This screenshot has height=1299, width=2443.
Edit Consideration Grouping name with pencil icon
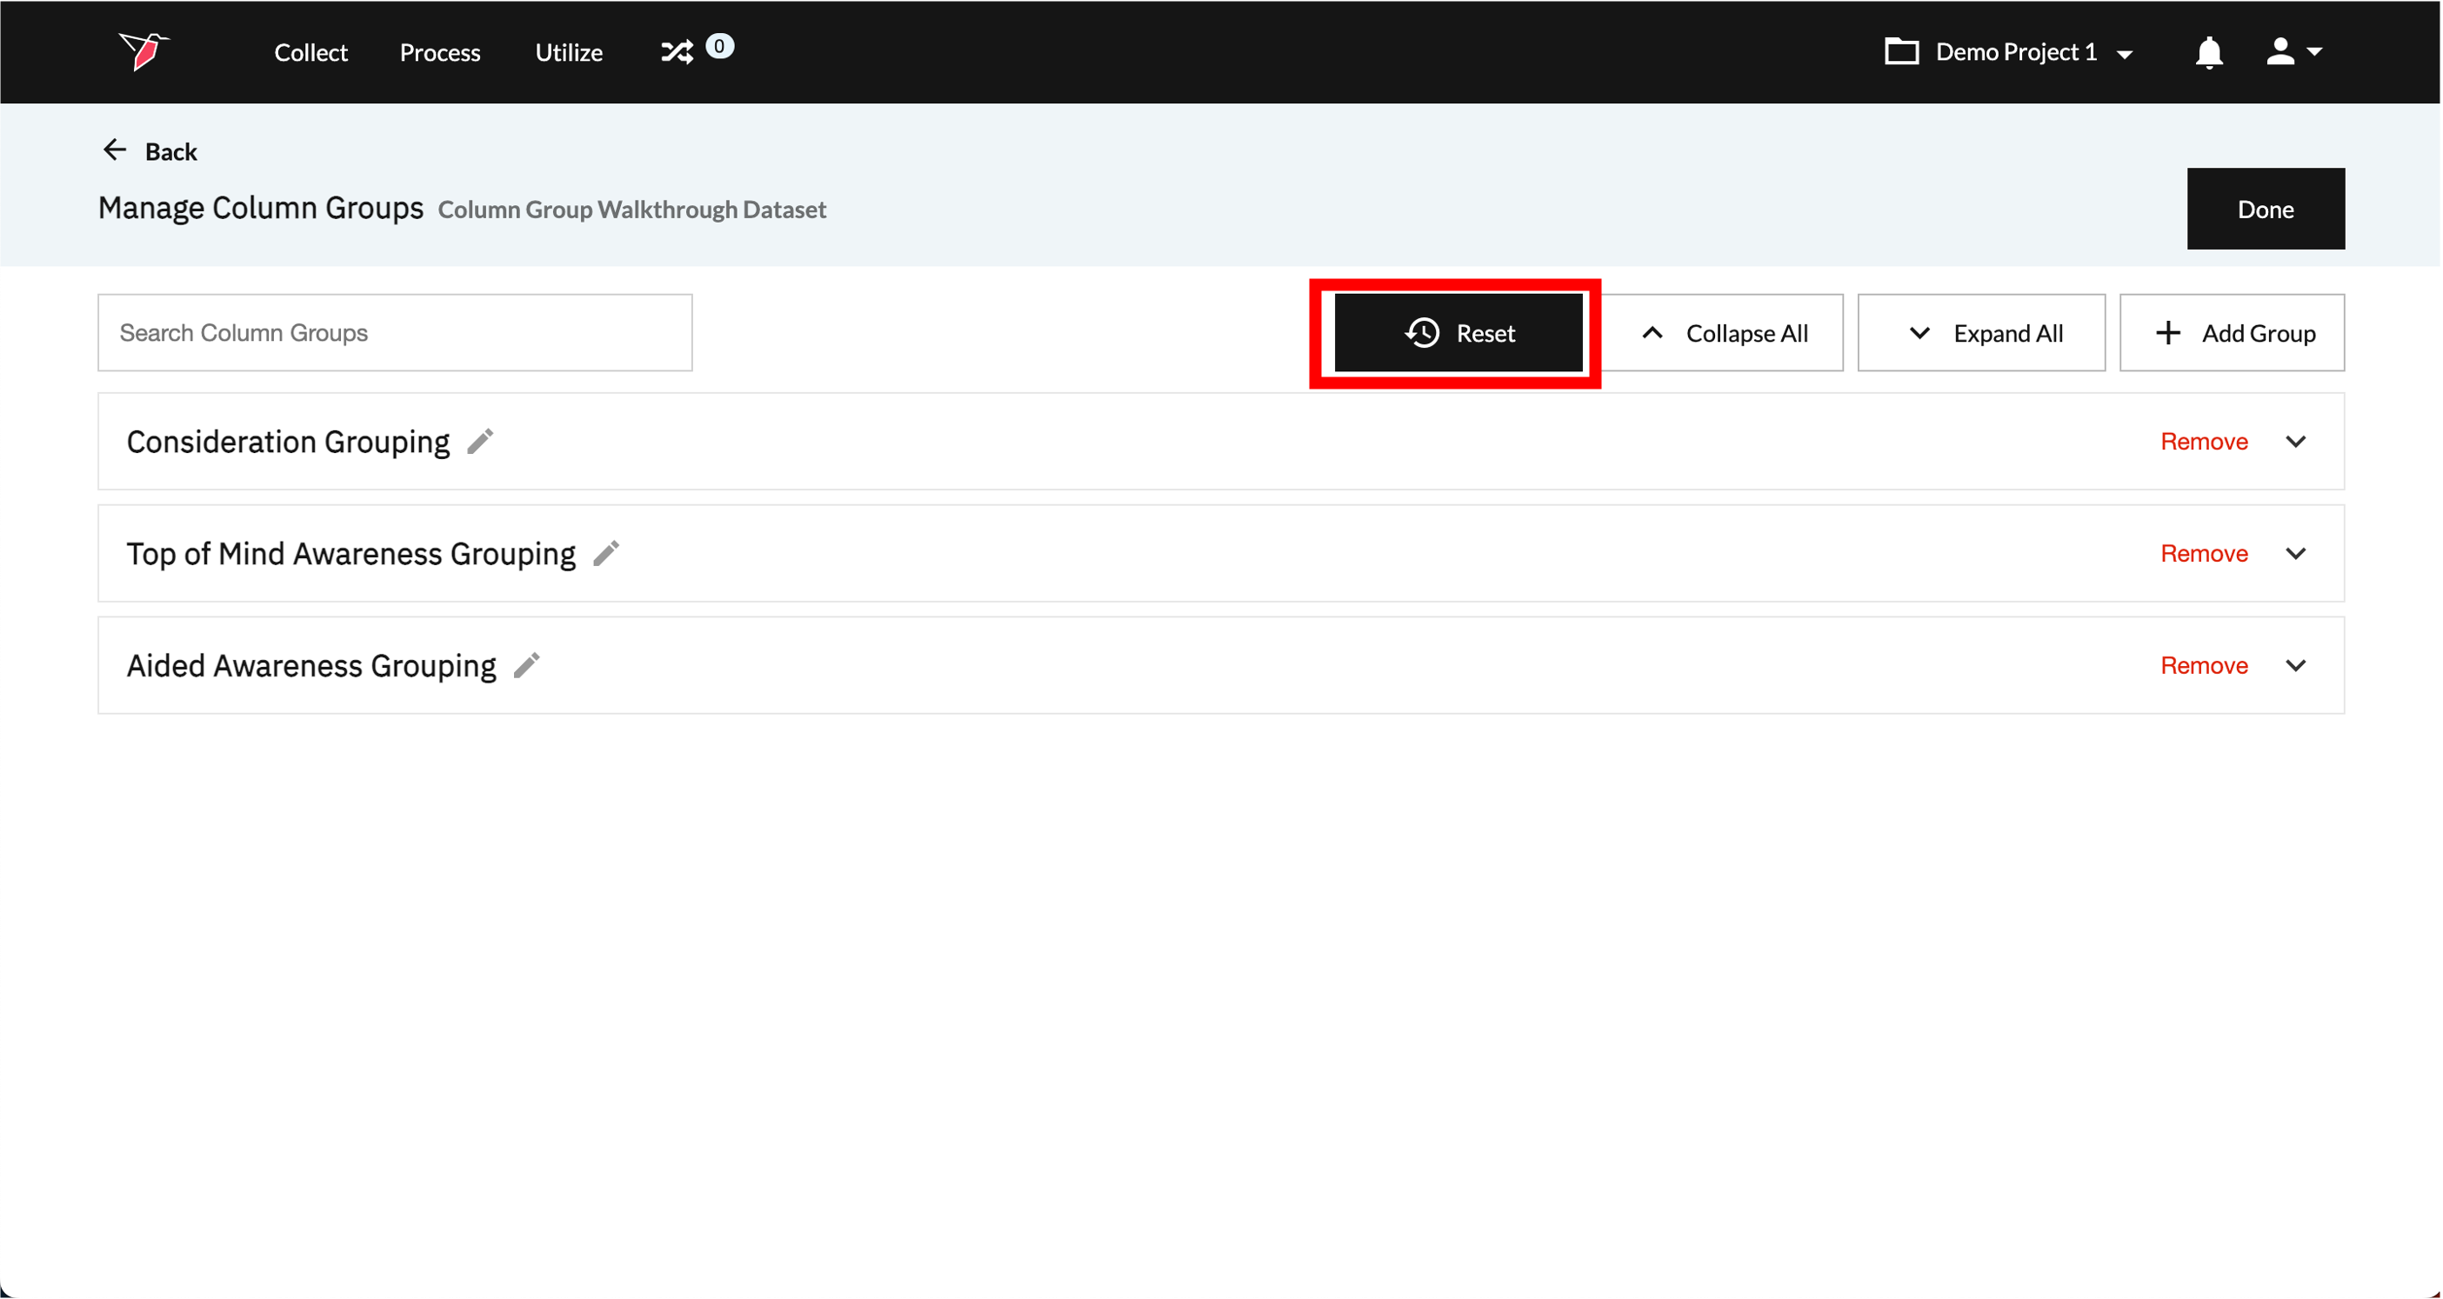tap(481, 442)
